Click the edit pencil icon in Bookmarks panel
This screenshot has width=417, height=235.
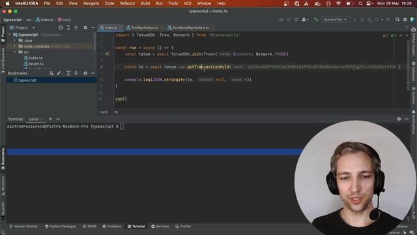click(x=59, y=73)
